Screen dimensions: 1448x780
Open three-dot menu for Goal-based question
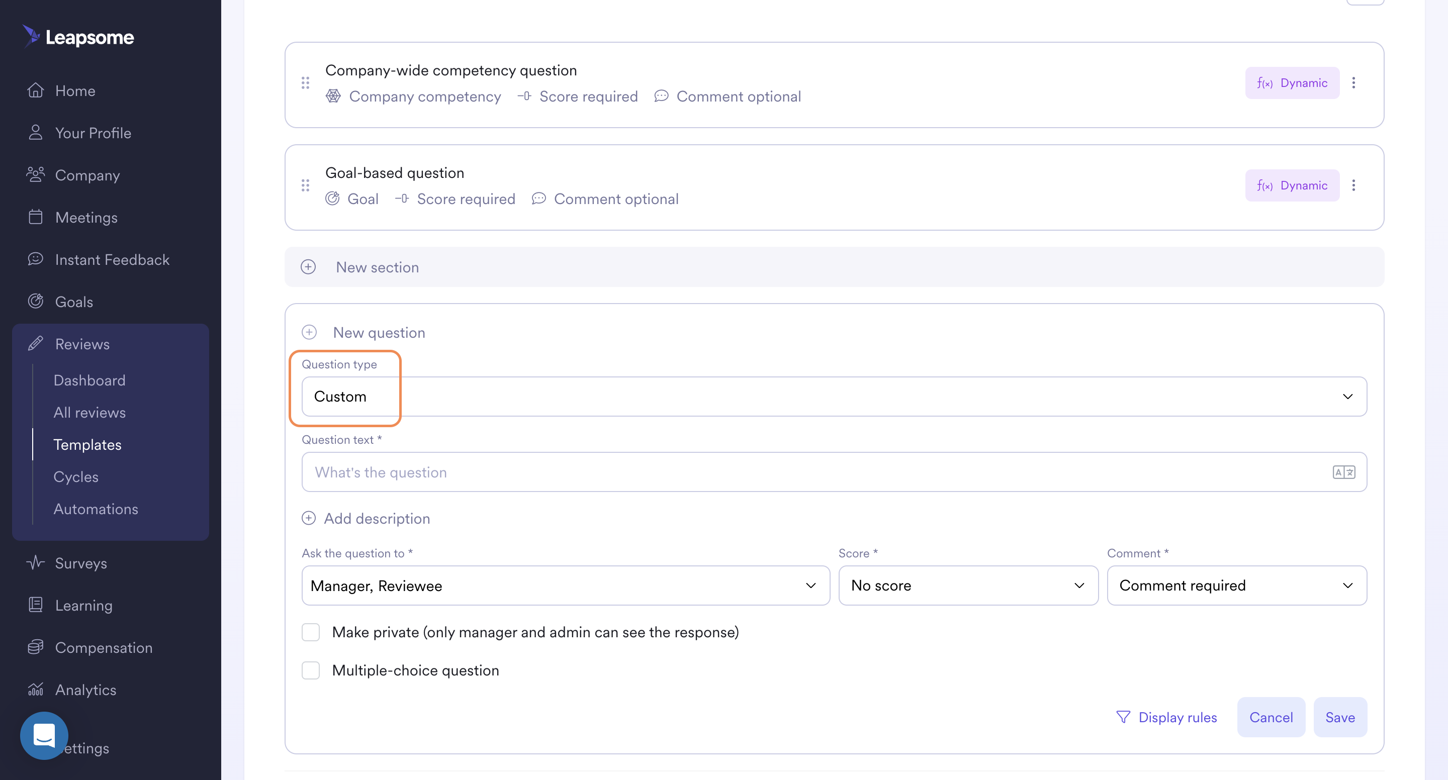point(1353,185)
